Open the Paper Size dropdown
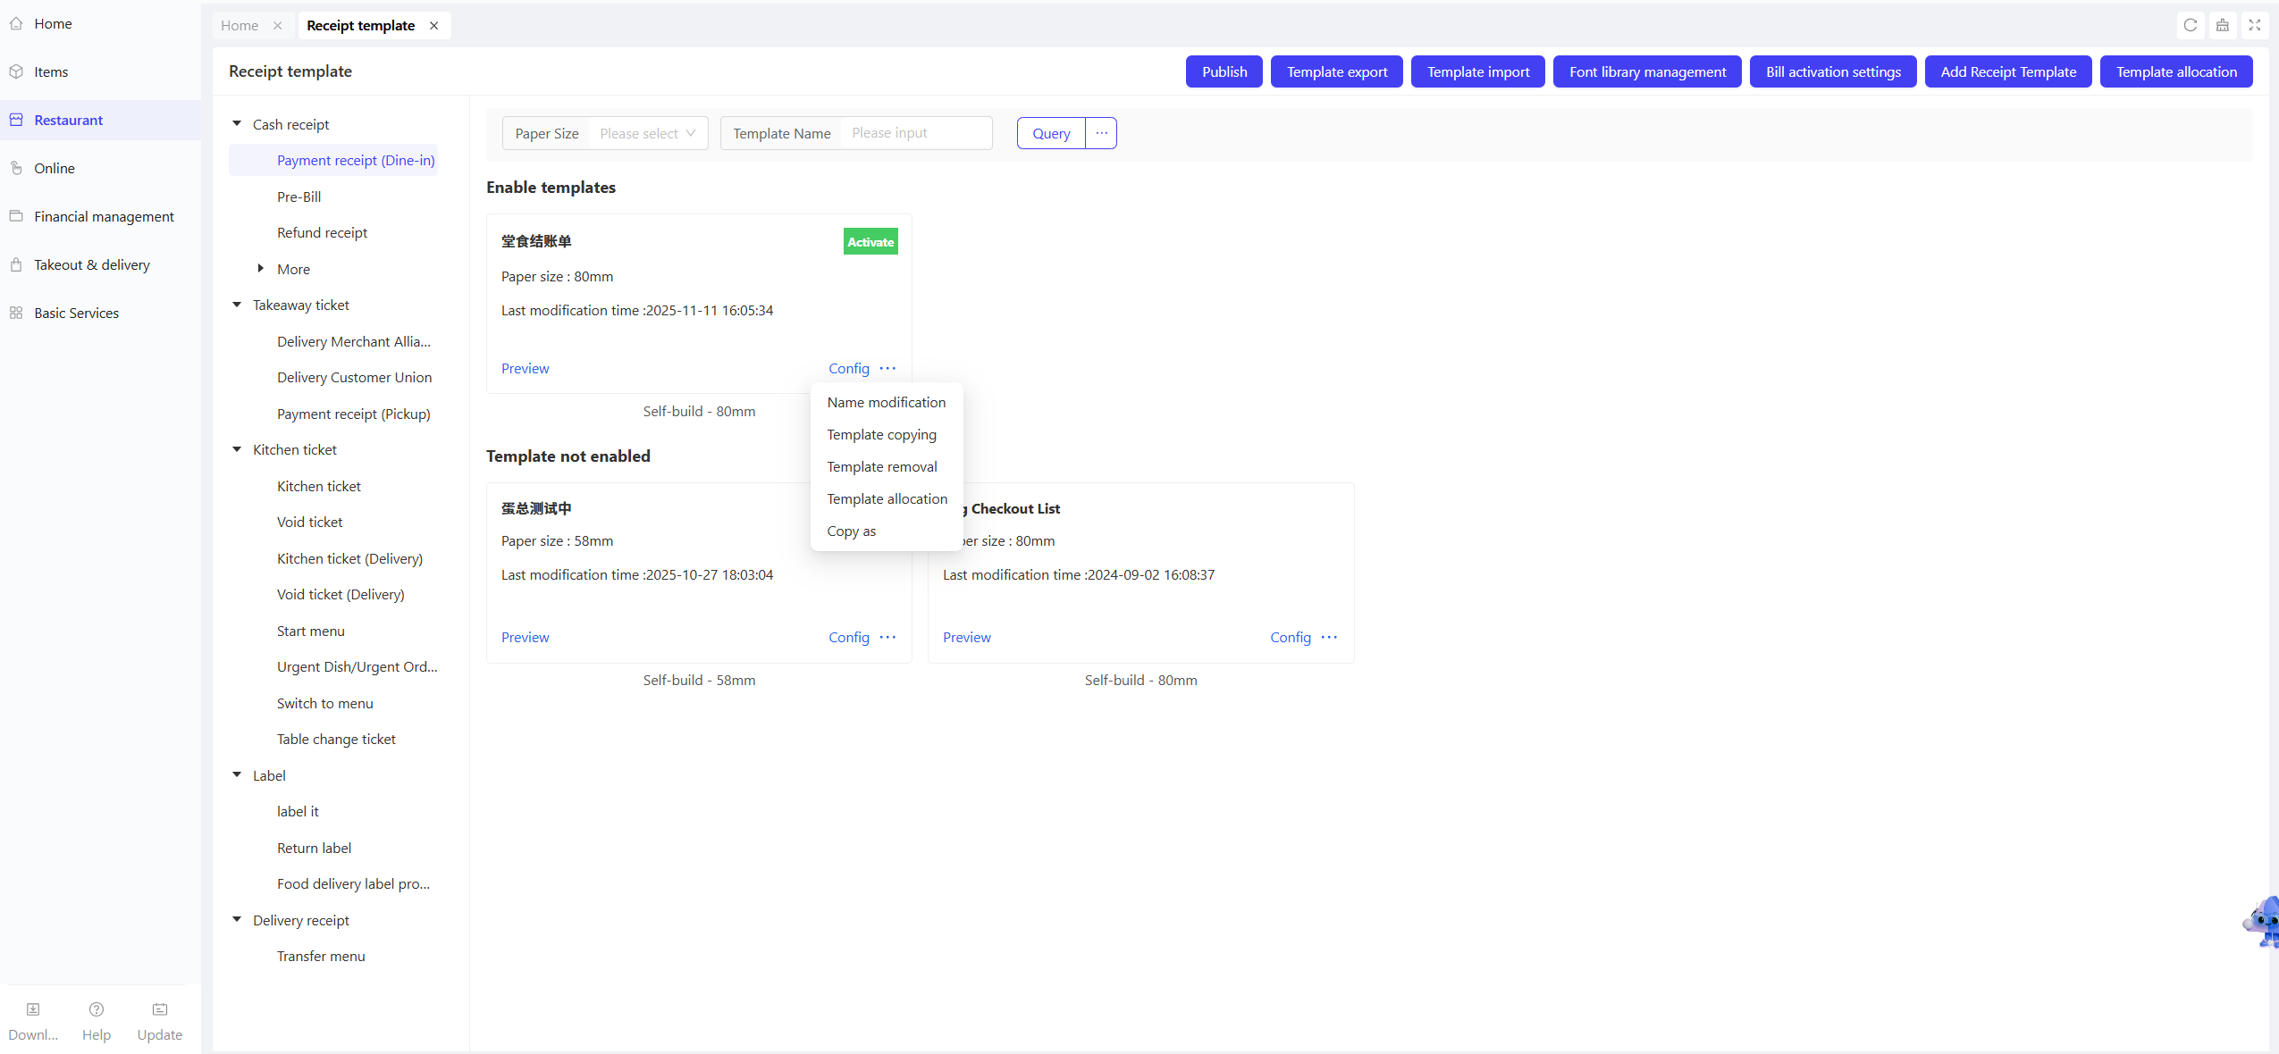 coord(648,133)
